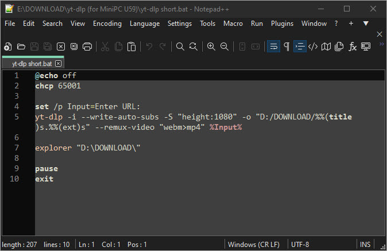The height and width of the screenshot is (251, 387).
Task: Click the 'pause' command line
Action: (47, 169)
